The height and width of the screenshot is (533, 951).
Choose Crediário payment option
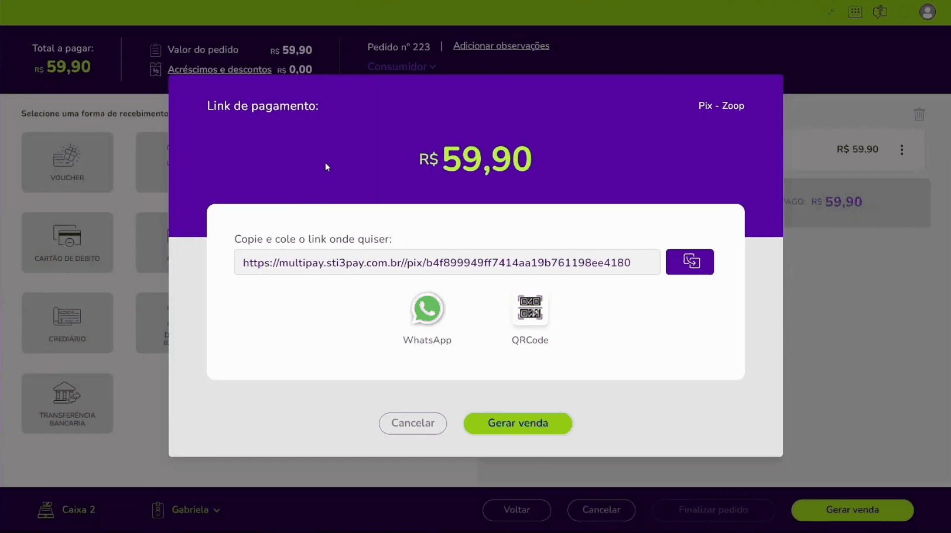coord(67,323)
